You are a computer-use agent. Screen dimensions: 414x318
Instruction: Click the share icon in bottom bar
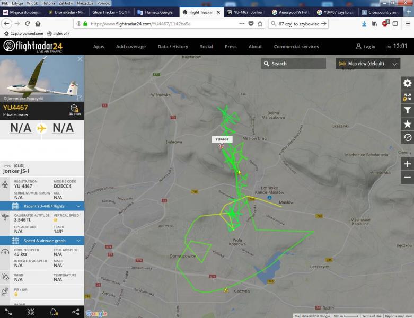75,312
